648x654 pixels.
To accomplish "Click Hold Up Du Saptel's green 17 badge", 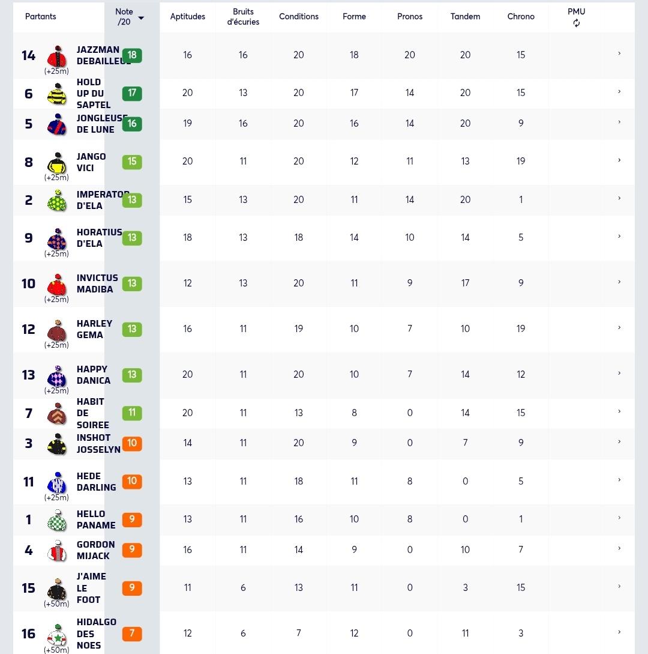I will coord(132,93).
